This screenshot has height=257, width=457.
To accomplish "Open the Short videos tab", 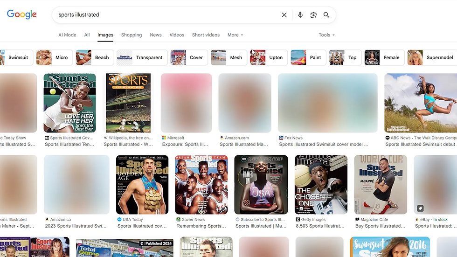I will (206, 35).
